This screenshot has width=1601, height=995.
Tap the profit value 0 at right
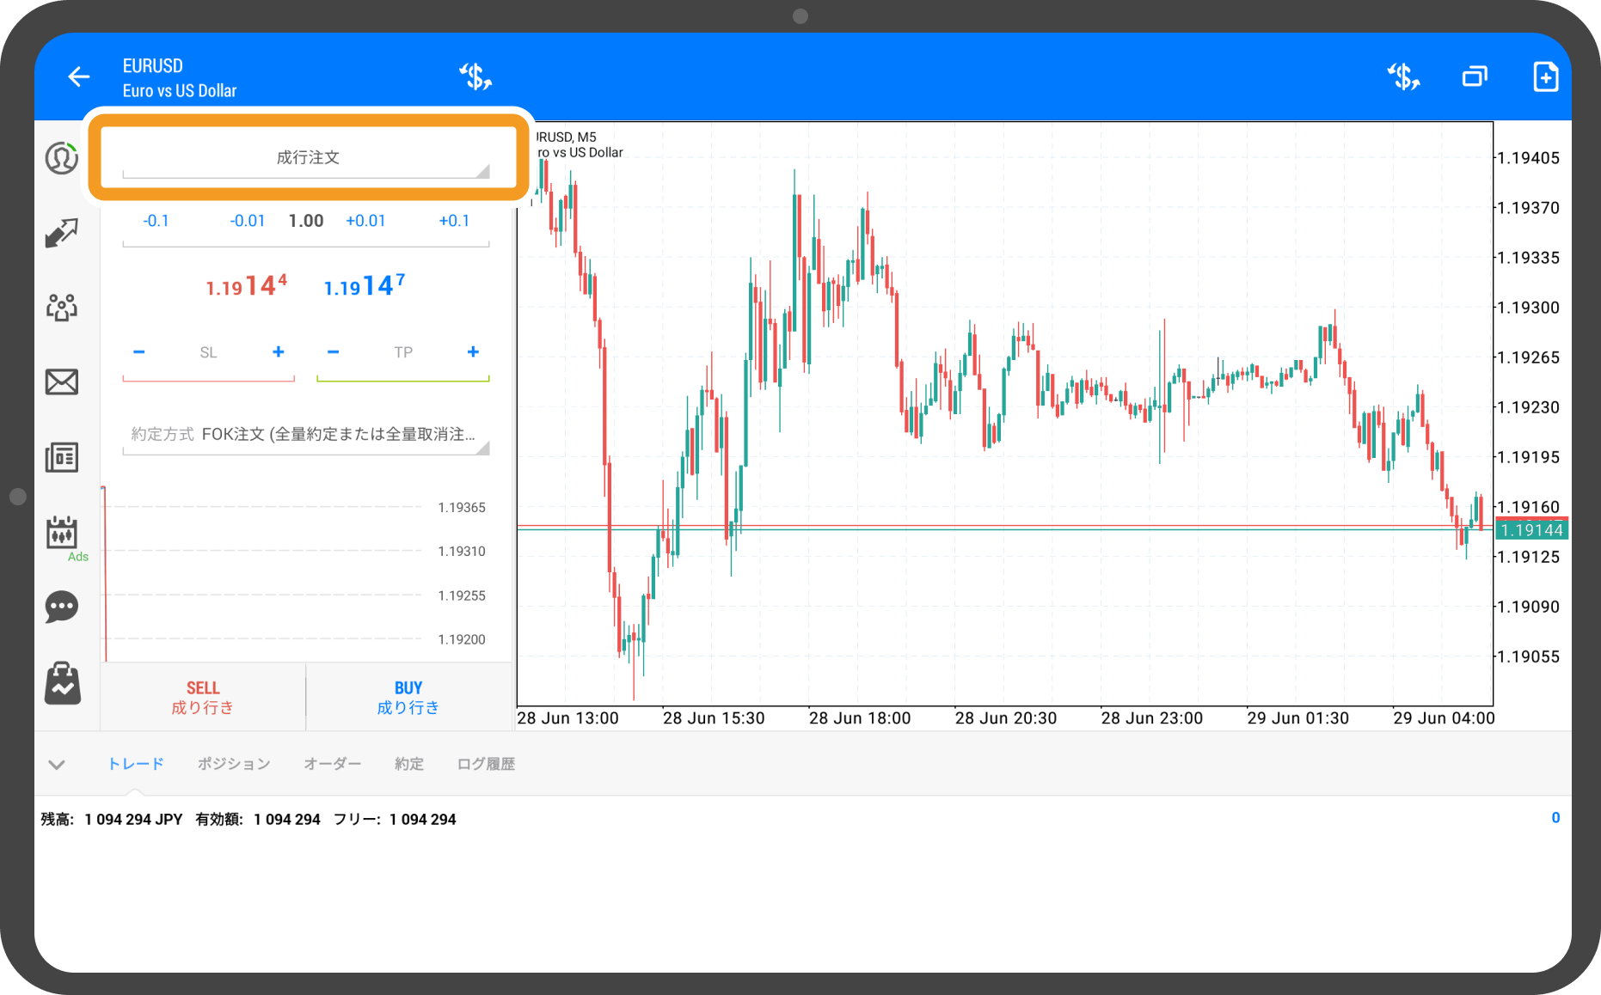[1555, 818]
